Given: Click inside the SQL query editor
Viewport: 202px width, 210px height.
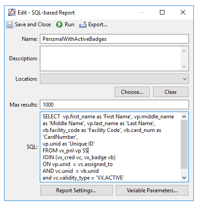Looking at the screenshot, I should pyautogui.click(x=111, y=147).
